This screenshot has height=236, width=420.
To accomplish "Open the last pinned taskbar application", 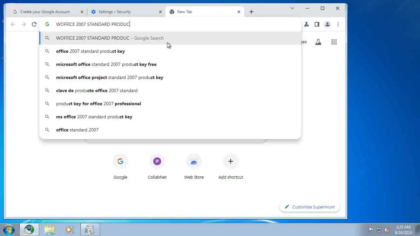I will click(x=90, y=229).
